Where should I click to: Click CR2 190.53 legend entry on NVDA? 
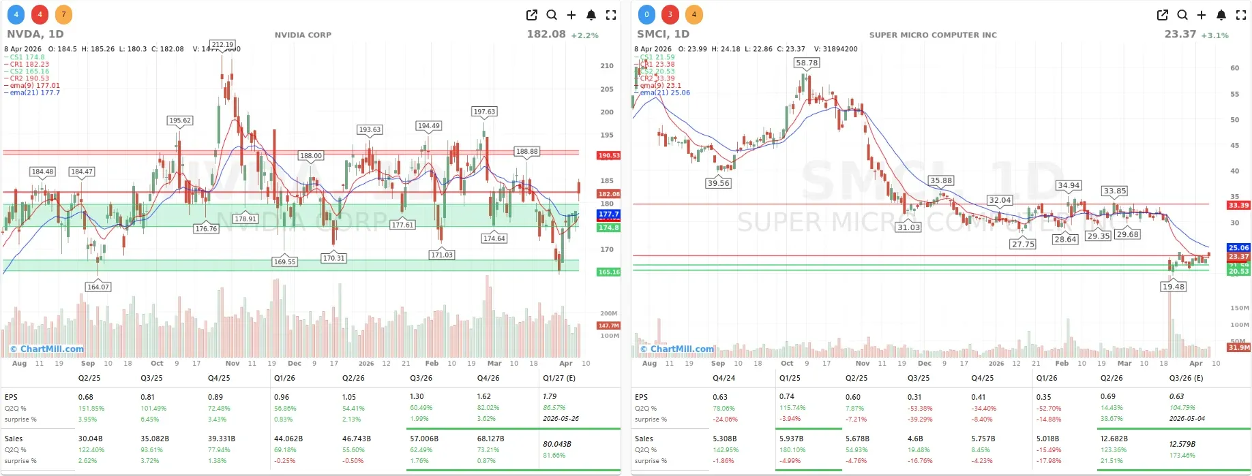point(28,78)
